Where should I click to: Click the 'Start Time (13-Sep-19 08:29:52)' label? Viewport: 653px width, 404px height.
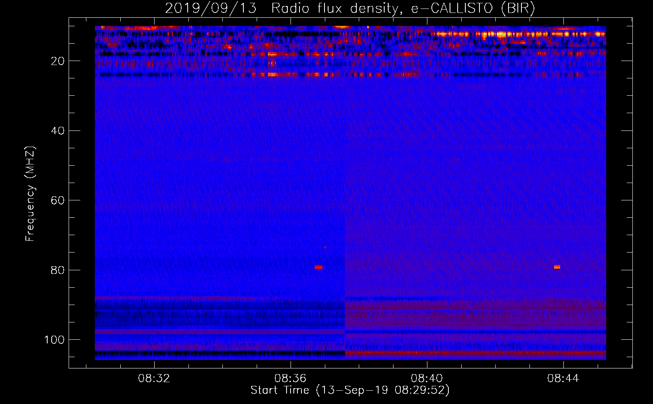[x=350, y=390]
